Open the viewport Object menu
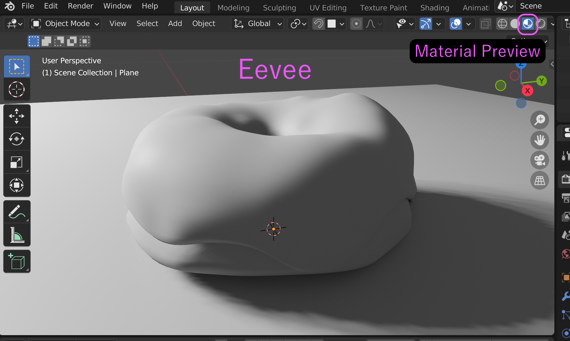The width and height of the screenshot is (570, 341). click(204, 23)
